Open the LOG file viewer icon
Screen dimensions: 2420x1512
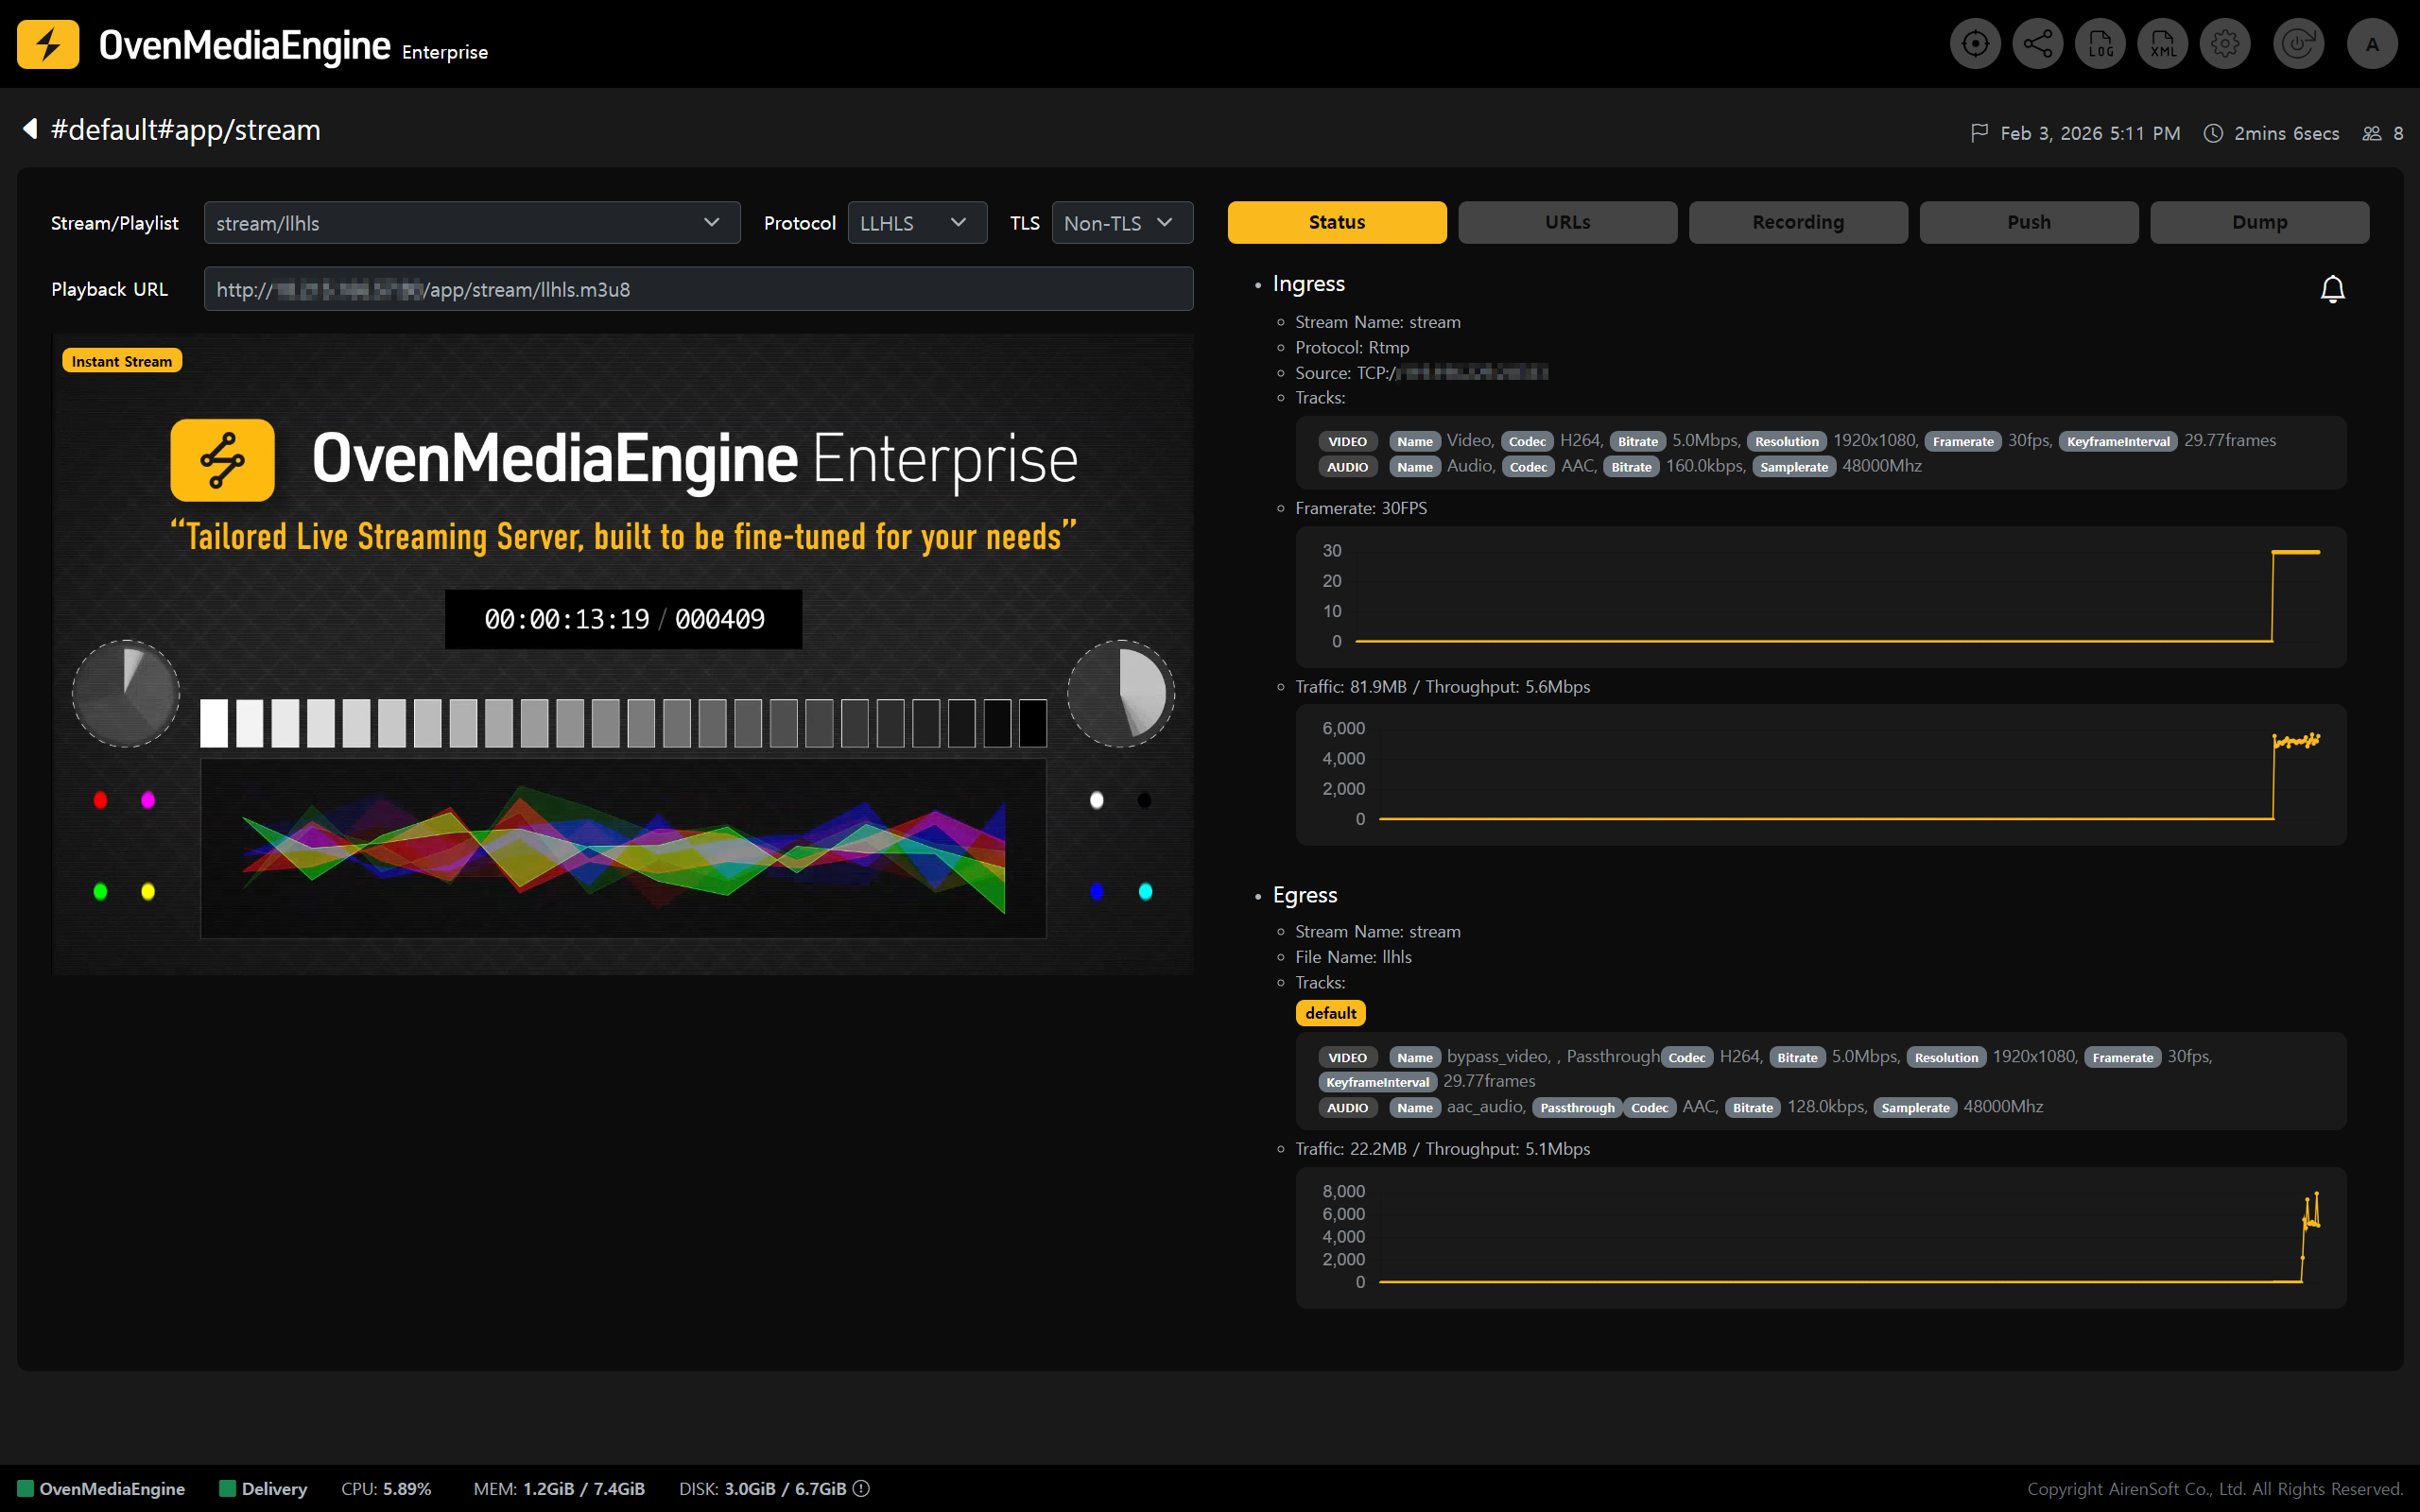tap(2100, 44)
